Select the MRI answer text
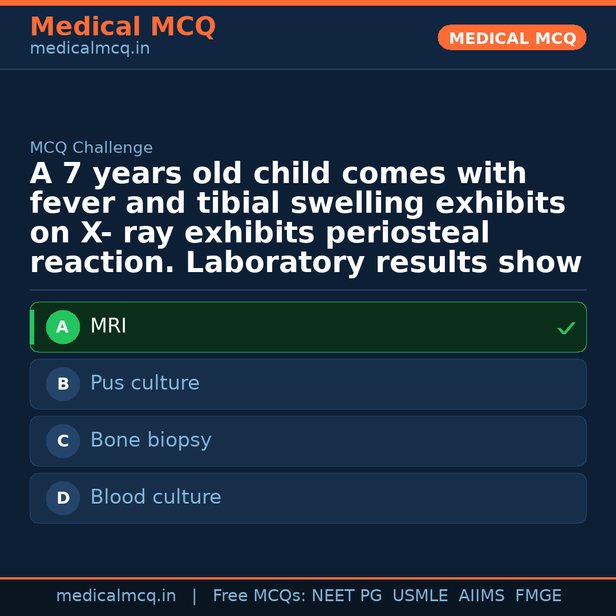This screenshot has height=616, width=616. [x=108, y=327]
